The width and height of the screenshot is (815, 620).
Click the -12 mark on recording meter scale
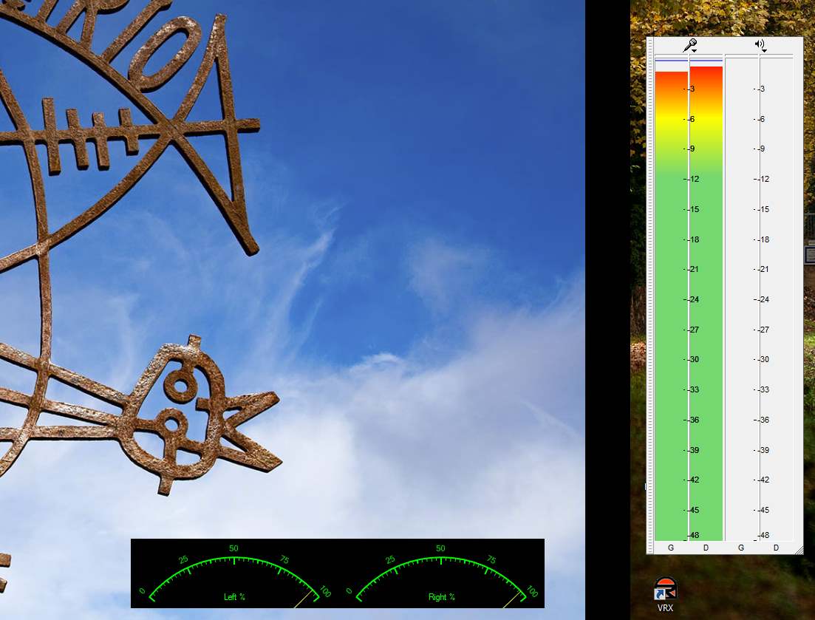(x=691, y=179)
